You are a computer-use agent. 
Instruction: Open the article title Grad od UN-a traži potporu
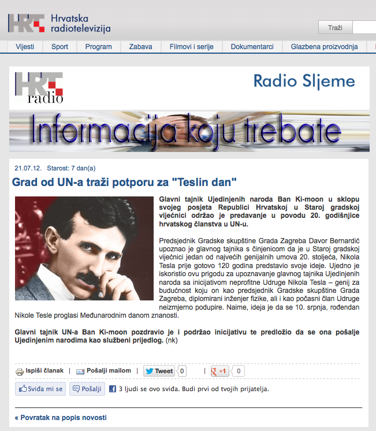tap(124, 182)
